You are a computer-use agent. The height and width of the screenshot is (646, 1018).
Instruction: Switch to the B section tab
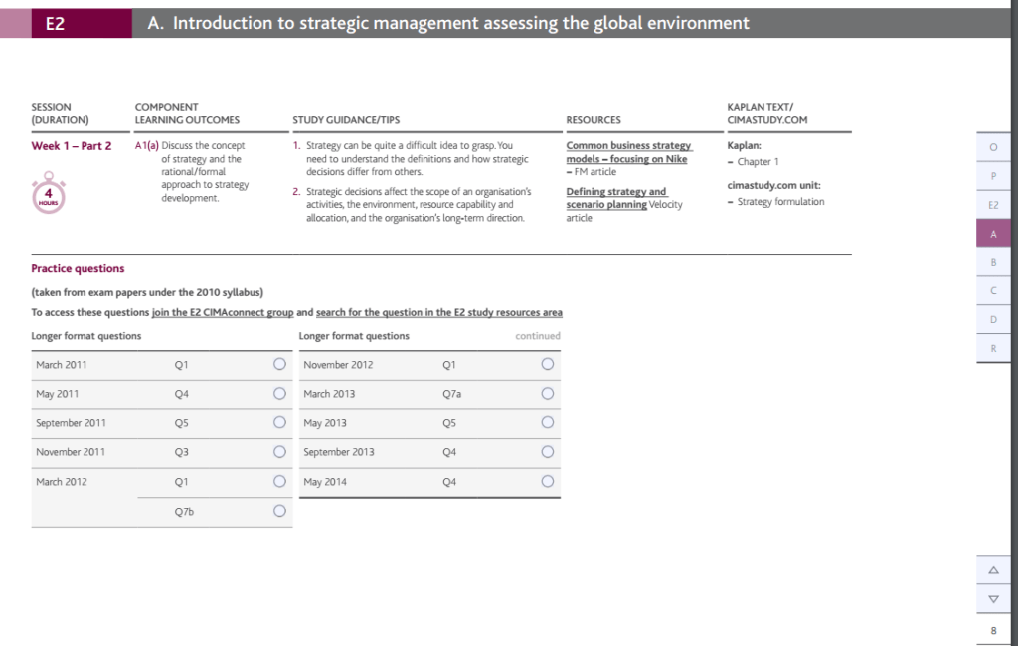coord(993,260)
